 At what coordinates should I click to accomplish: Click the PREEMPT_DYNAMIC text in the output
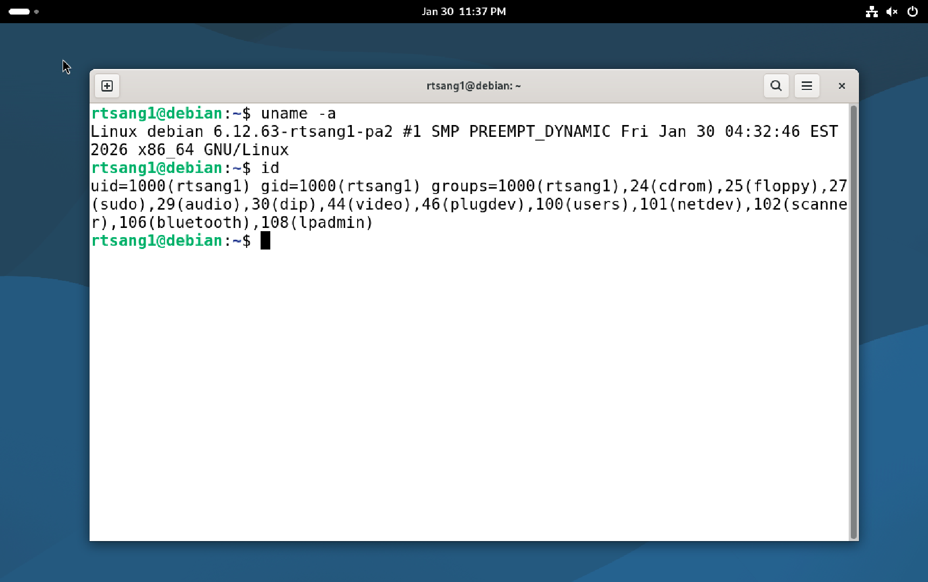(x=540, y=131)
